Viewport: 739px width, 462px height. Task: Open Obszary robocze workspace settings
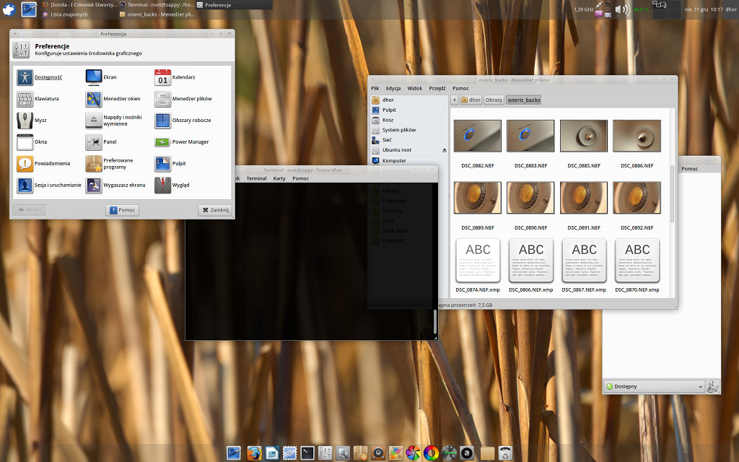(183, 121)
